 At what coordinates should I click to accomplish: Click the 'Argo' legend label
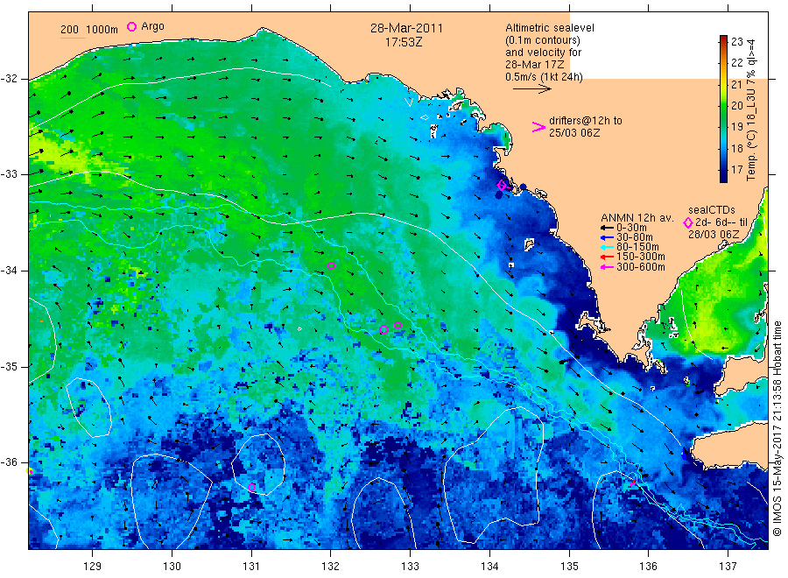coord(152,26)
